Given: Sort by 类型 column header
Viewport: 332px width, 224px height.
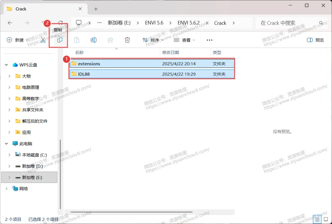Looking at the screenshot, I should tap(217, 53).
